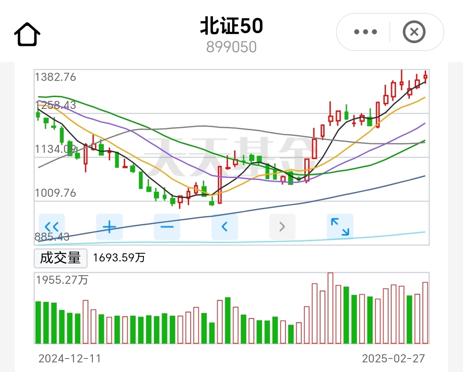Expand chart to fullscreen with diagonal arrows
This screenshot has height=372, width=463.
coord(340,226)
